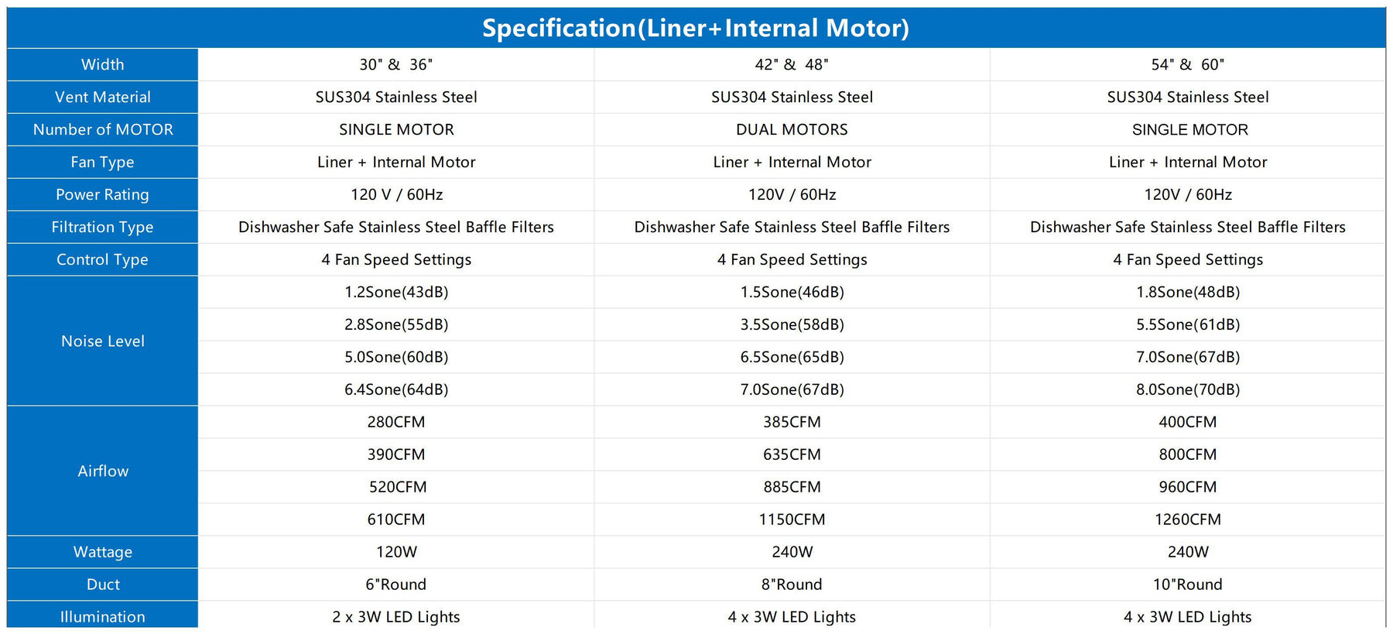Viewport: 1393px width, 634px height.
Task: Click the 1150CFM airflow value
Action: pos(792,519)
